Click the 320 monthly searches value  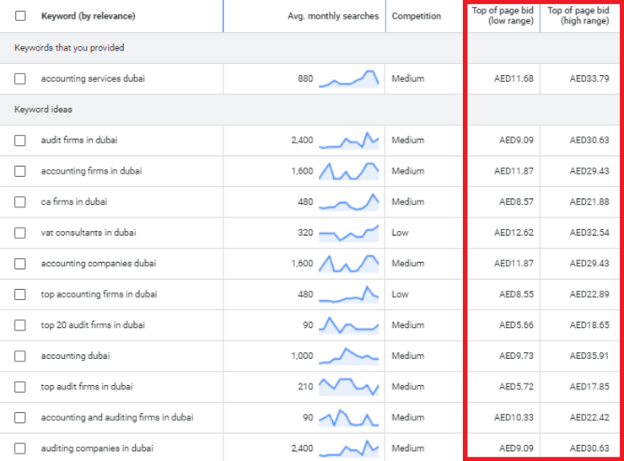[305, 233]
